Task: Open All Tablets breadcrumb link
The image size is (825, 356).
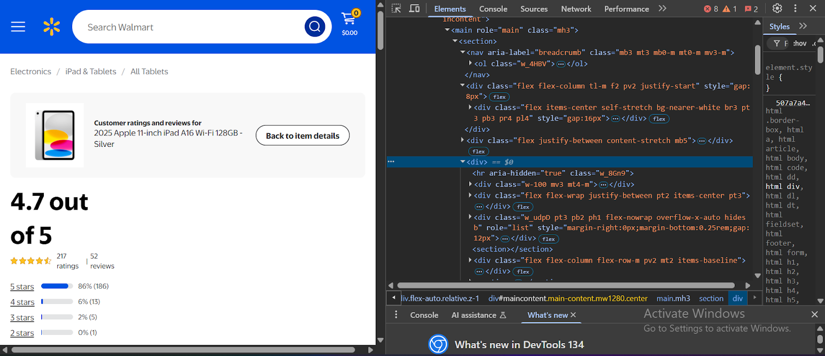Action: pyautogui.click(x=149, y=72)
